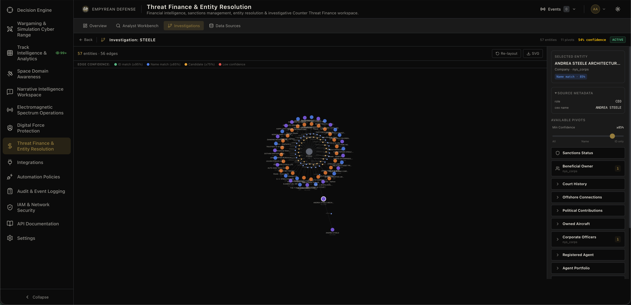Screen dimensions: 631x305
Task: Click Threat Finance dollar icon
Action: 10,146
